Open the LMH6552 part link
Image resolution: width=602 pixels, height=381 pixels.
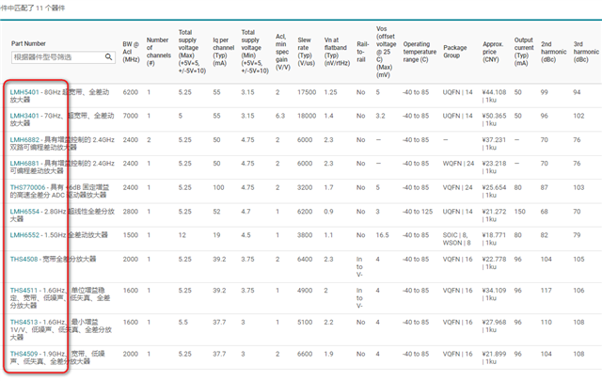(24, 235)
